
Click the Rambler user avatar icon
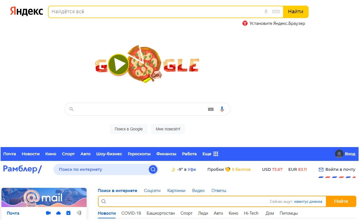point(339,154)
